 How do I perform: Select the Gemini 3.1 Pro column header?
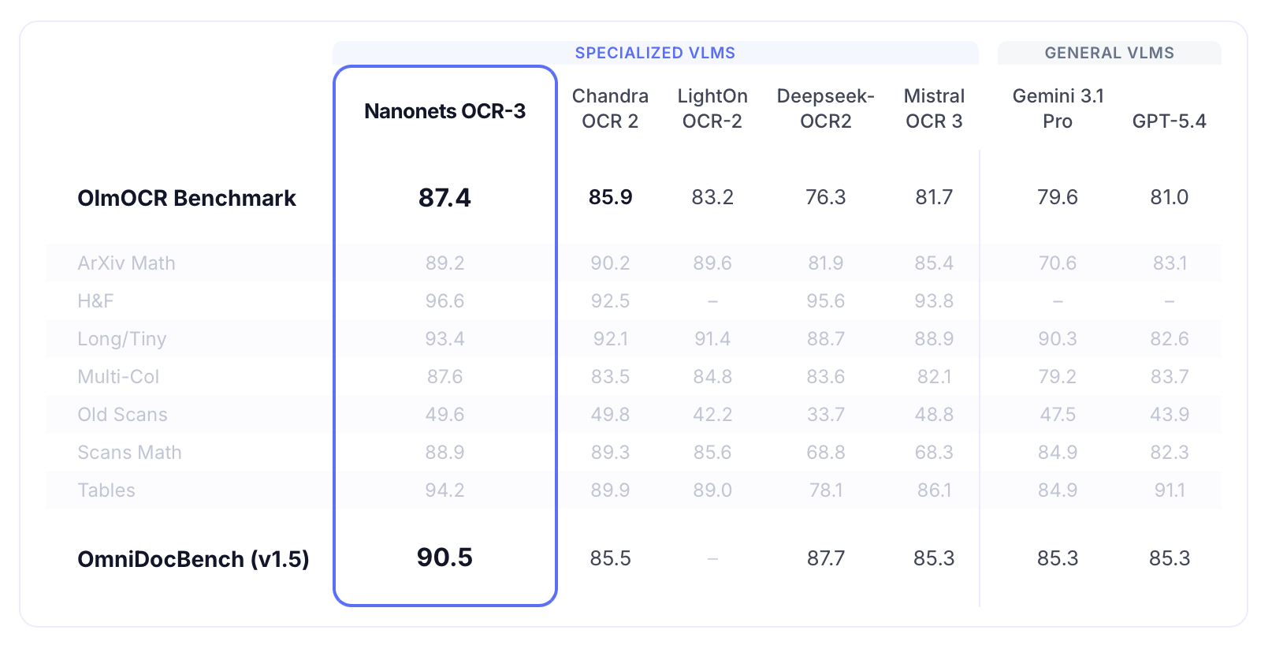coord(1058,108)
